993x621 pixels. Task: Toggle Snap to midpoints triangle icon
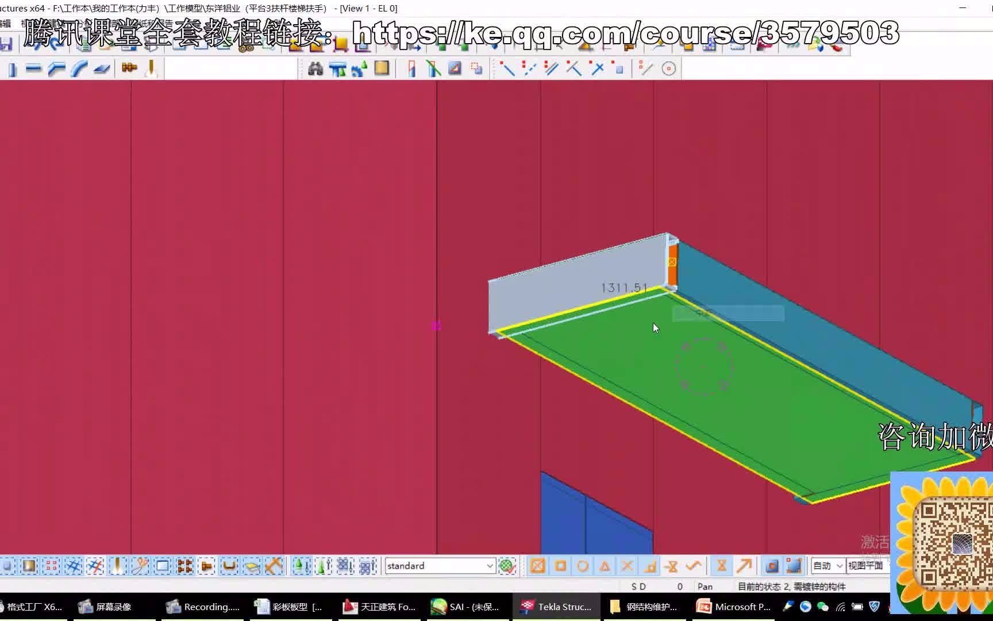[x=605, y=566]
